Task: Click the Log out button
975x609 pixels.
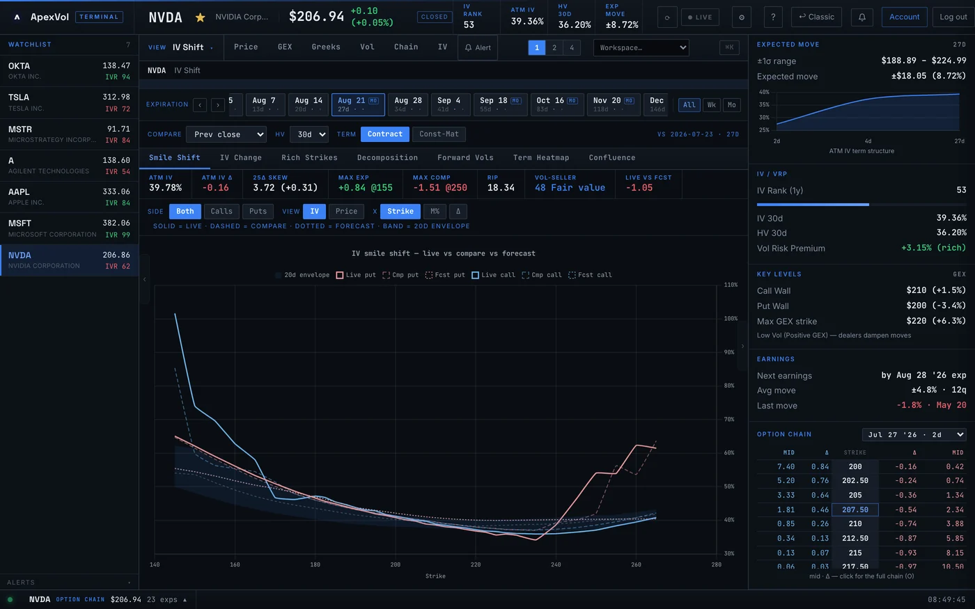Action: click(953, 17)
